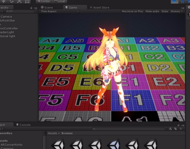The image size is (190, 149).
Task: Open the Asset Store tab
Action: pos(100,7)
